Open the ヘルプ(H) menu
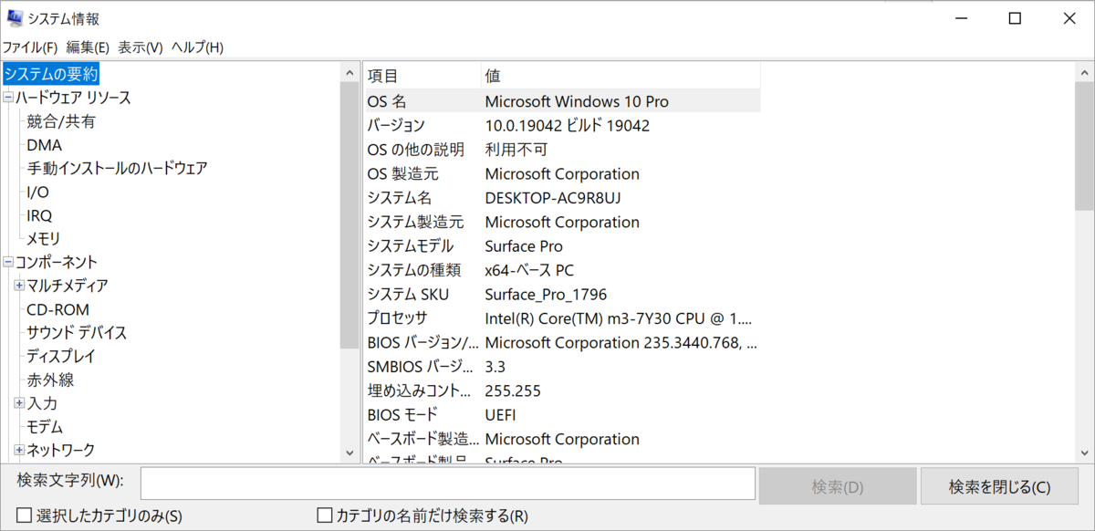The height and width of the screenshot is (531, 1095). pyautogui.click(x=197, y=47)
